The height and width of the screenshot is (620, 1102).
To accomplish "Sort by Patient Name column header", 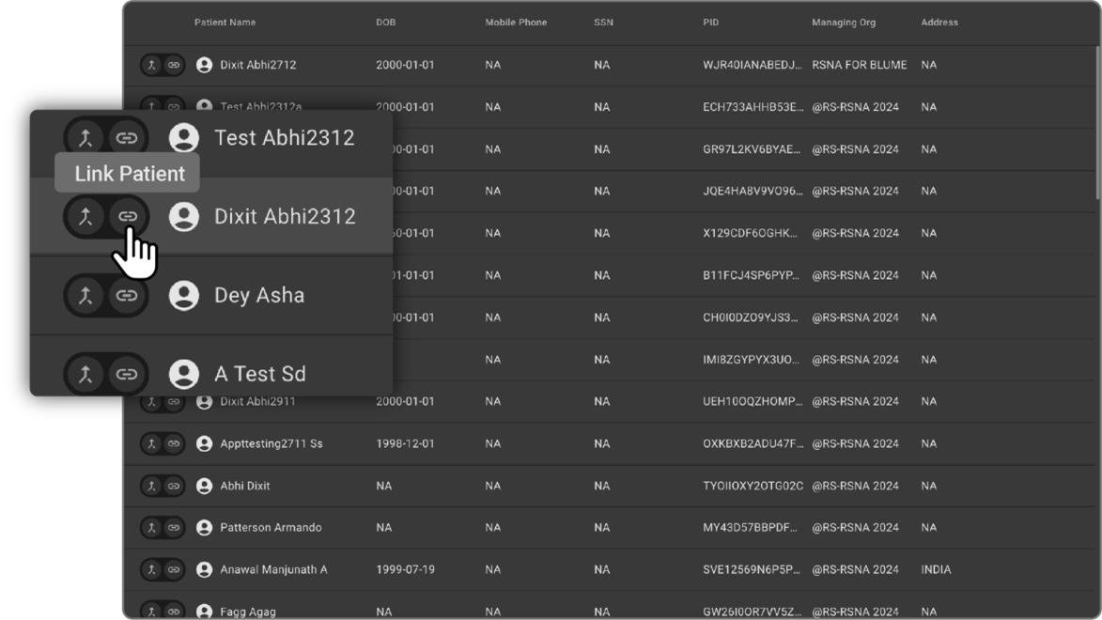I will point(225,23).
